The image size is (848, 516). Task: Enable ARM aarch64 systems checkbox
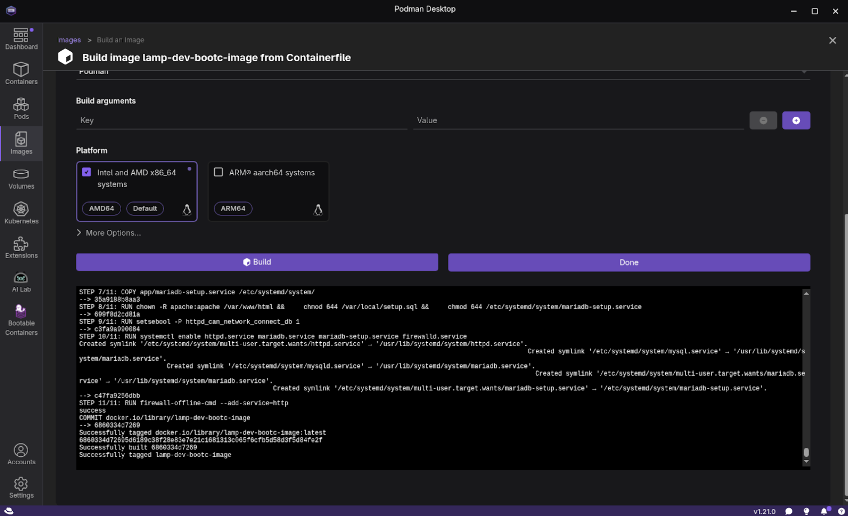coord(218,172)
